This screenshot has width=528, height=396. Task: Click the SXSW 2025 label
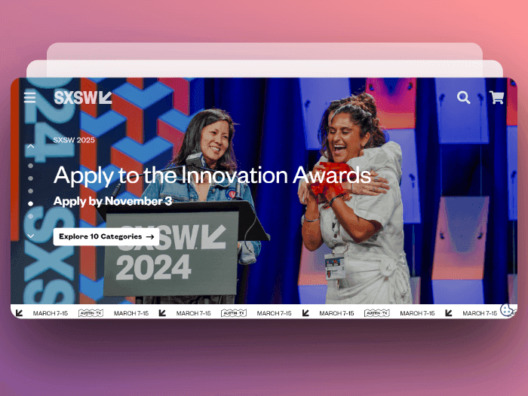(74, 140)
